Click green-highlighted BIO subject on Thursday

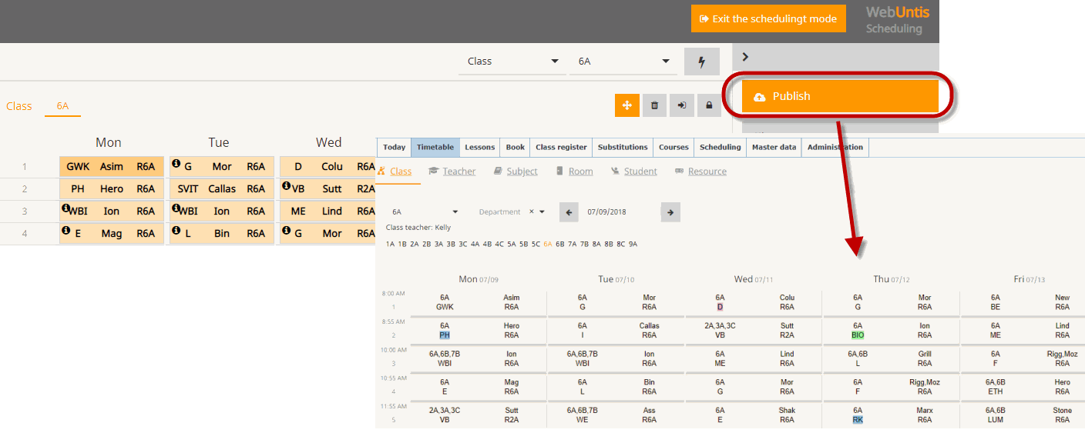[858, 335]
